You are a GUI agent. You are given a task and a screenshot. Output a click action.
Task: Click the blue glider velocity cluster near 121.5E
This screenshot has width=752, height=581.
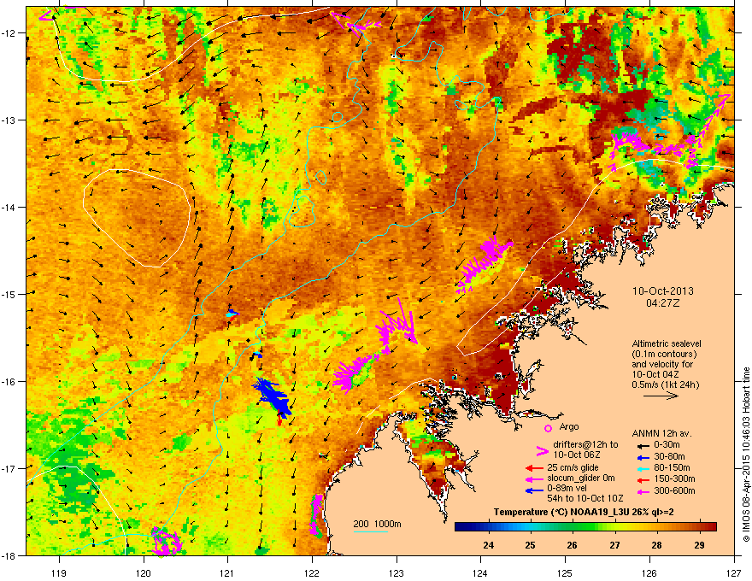[x=273, y=397]
